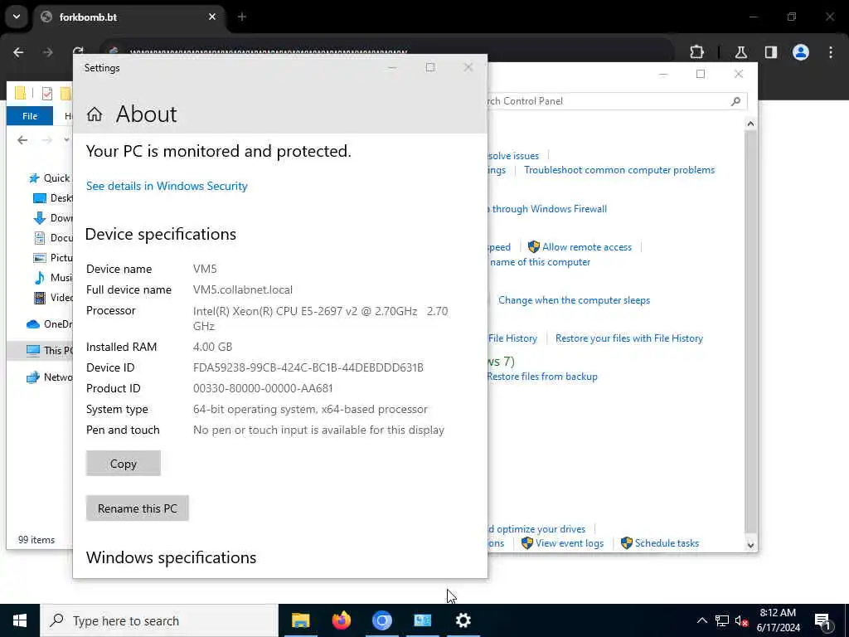This screenshot has height=637, width=849.
Task: Click Change when the computer sleeps link
Action: [x=574, y=300]
